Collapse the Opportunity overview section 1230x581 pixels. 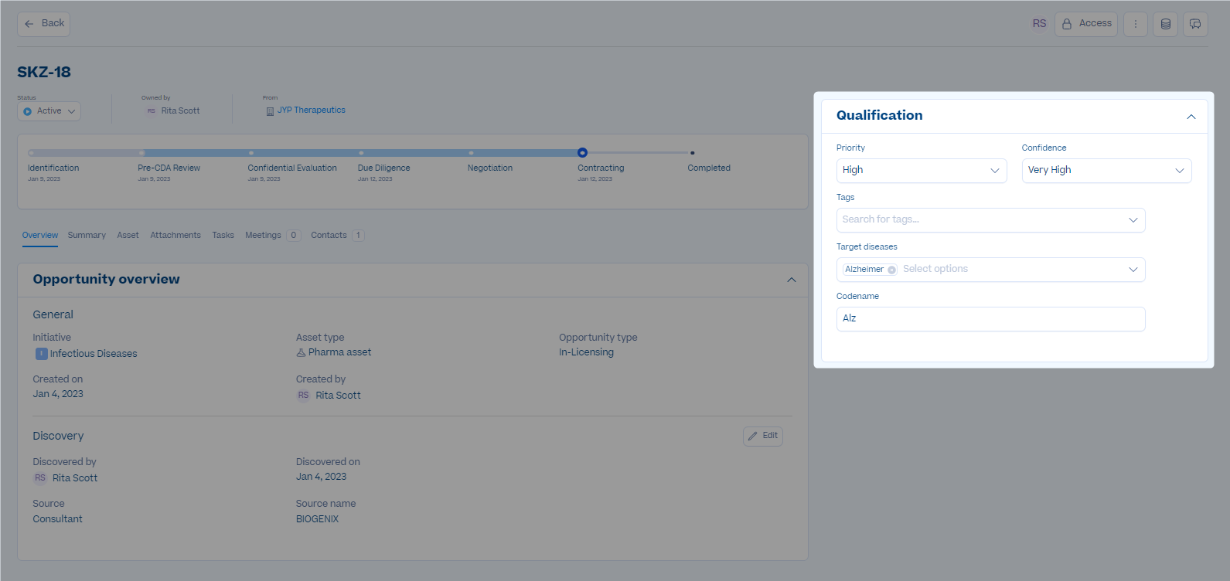pyautogui.click(x=792, y=280)
